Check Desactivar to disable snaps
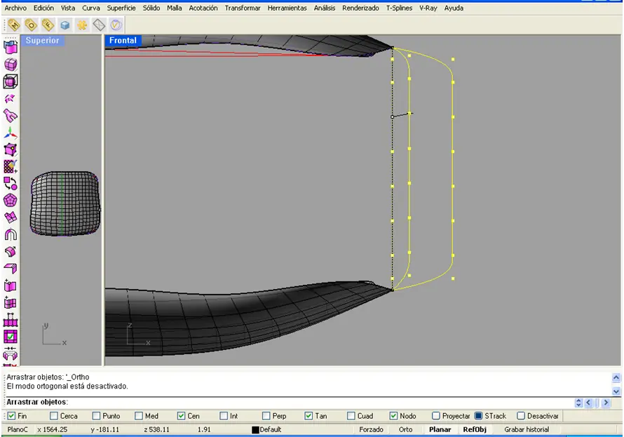Screen dimensions: 624x437 point(521,416)
